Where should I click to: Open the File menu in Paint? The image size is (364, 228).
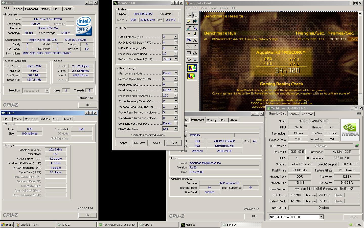(188, 8)
